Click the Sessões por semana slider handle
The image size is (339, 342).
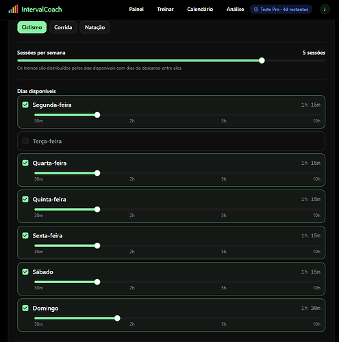[x=262, y=60]
